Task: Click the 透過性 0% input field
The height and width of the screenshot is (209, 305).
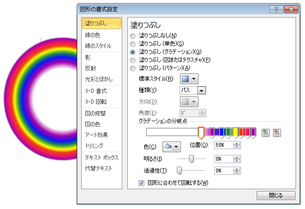Action: click(x=224, y=171)
